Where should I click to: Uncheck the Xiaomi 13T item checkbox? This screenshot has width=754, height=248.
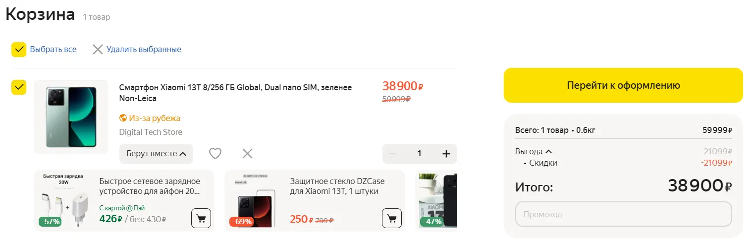[19, 87]
